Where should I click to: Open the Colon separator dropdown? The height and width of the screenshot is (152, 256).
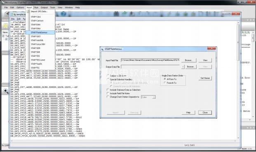click(x=148, y=97)
